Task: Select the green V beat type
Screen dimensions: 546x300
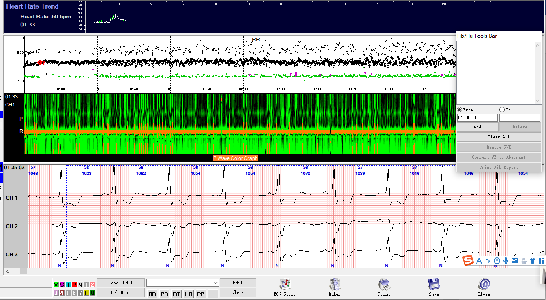Action: [56, 285]
